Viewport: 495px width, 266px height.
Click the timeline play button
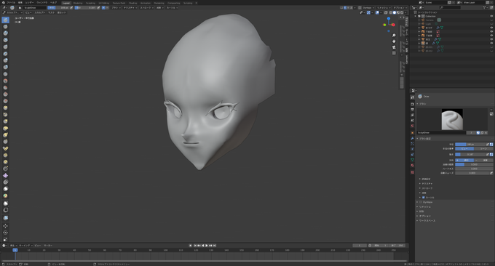coord(207,246)
